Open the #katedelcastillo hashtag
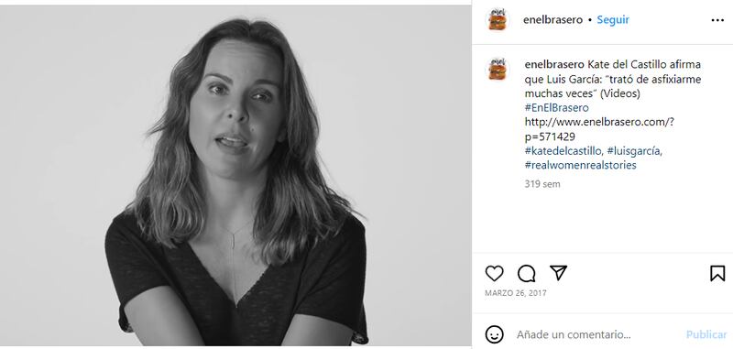The height and width of the screenshot is (349, 733). point(563,151)
